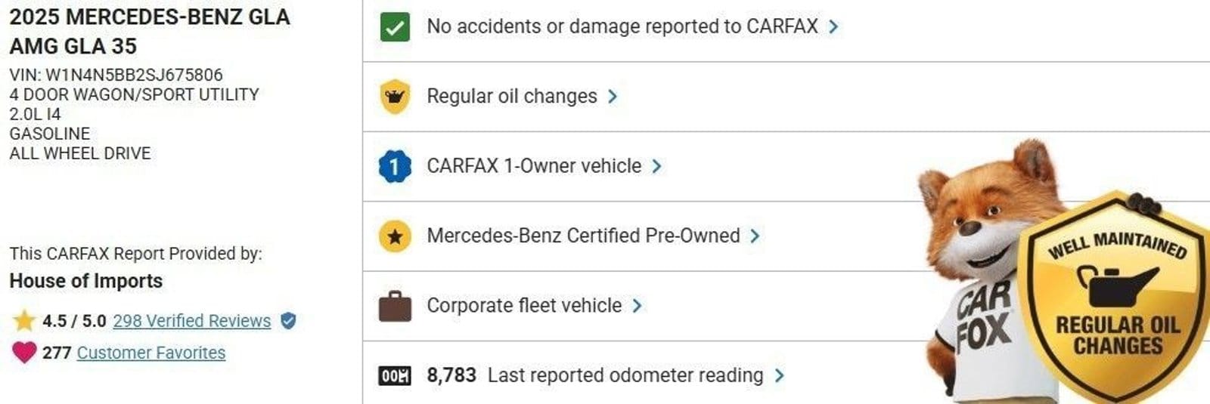Screen dimensions: 1210x404
Task: Expand the no accidents reported chevron
Action: [x=833, y=27]
